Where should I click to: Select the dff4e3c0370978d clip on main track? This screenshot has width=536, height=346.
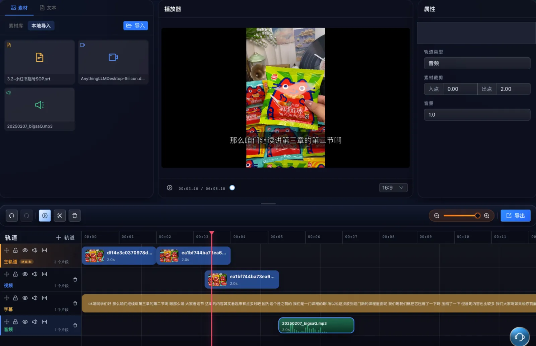(x=119, y=256)
